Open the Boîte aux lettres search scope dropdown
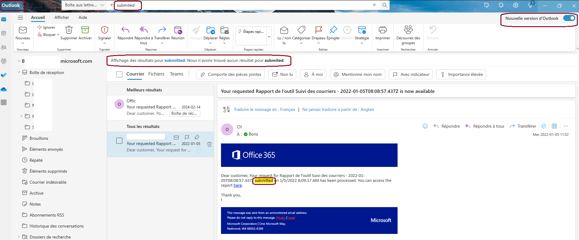Screen dimensions: 579x240 click(x=102, y=5)
